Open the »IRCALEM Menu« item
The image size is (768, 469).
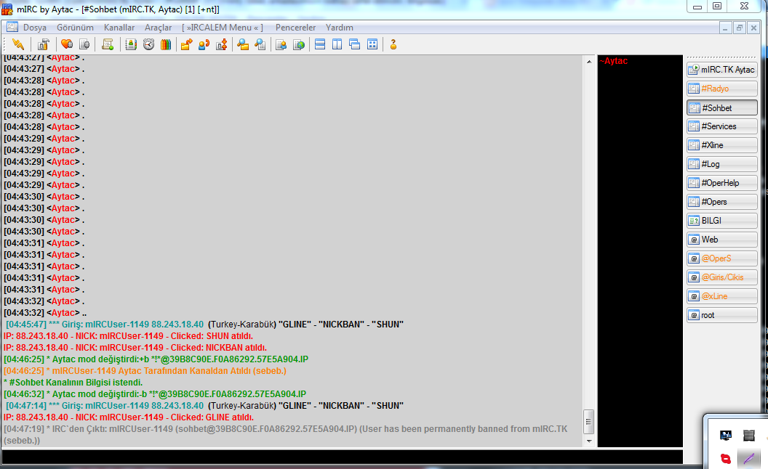[x=223, y=28]
